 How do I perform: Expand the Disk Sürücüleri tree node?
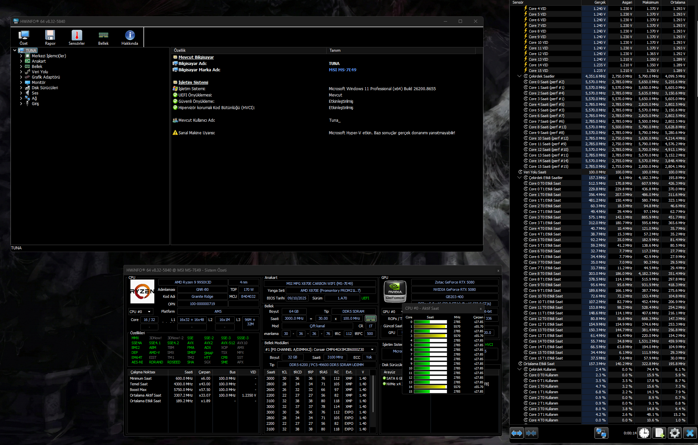pos(21,88)
